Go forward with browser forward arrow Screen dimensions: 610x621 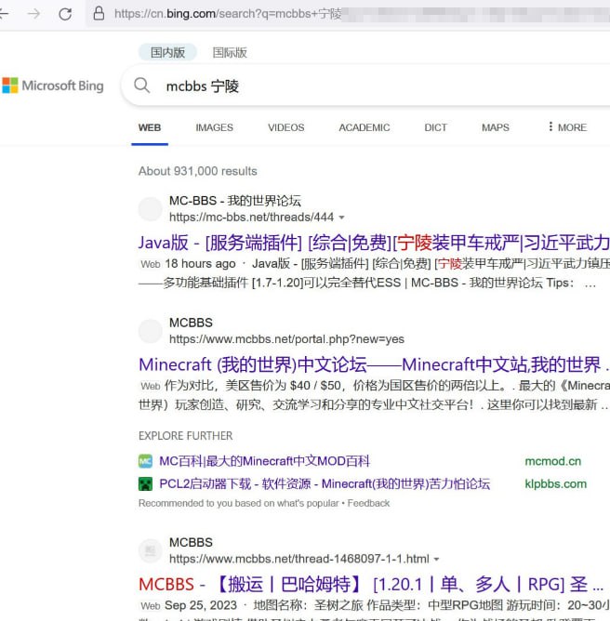(34, 14)
